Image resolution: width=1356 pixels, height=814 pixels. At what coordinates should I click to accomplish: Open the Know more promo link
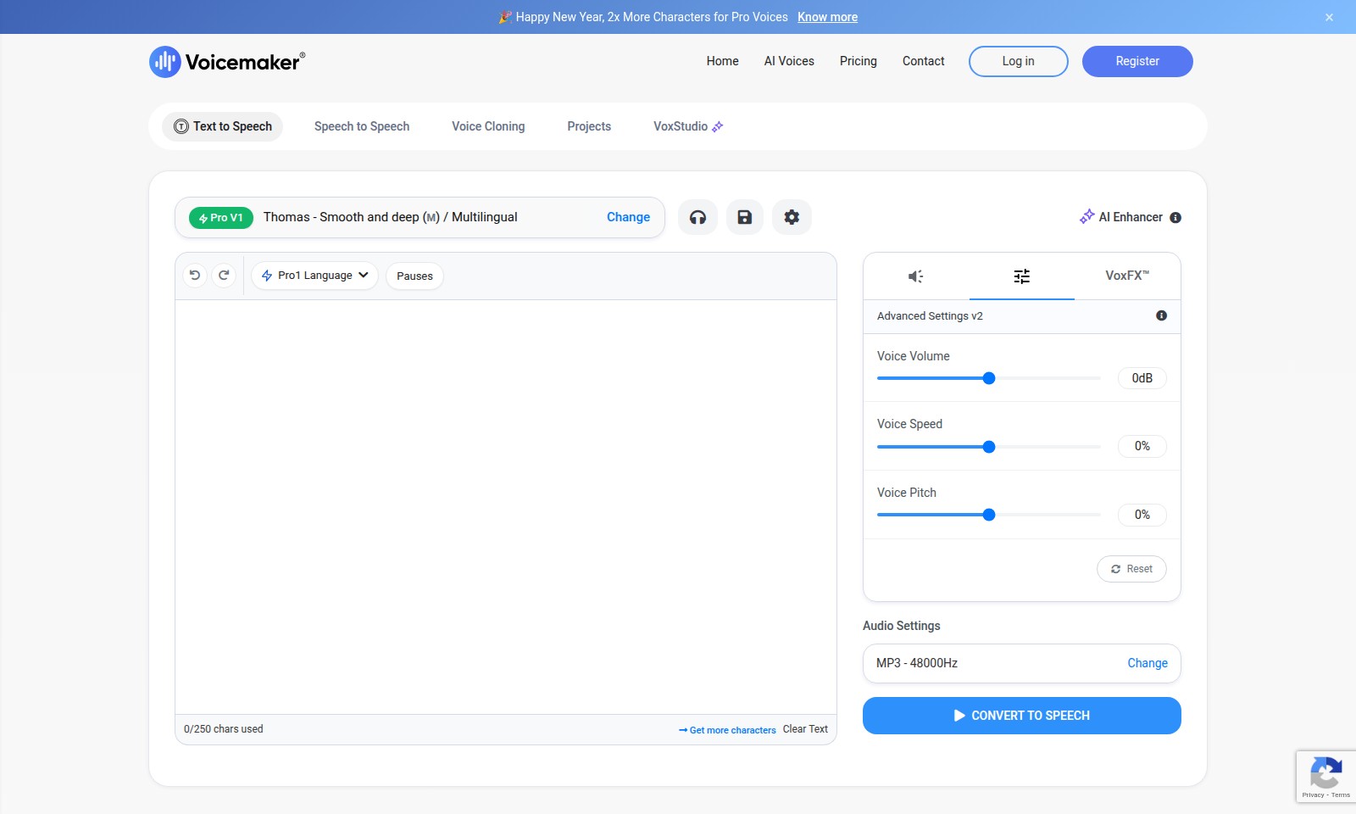tap(827, 17)
